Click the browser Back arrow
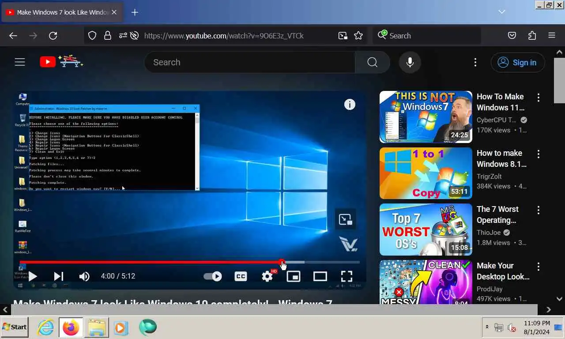565x339 pixels. (x=13, y=36)
